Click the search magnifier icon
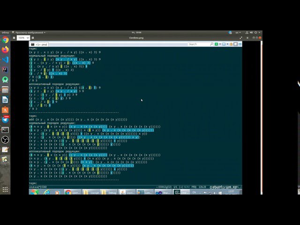This screenshot has height=225, width=300. pyautogui.click(x=211, y=44)
